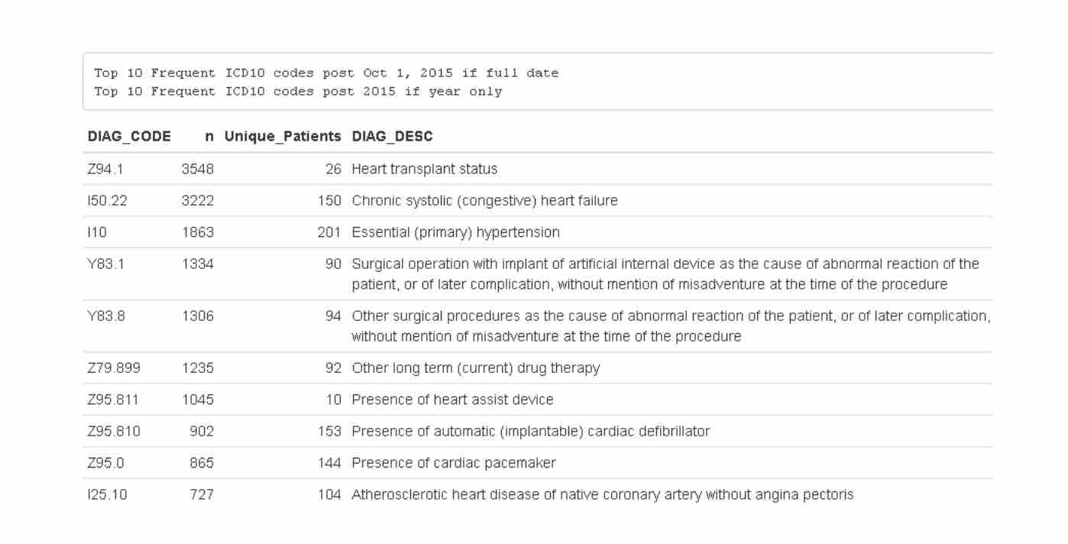1068x544 pixels.
Task: Click the Presence of cardiac pacemaker text
Action: pos(454,463)
